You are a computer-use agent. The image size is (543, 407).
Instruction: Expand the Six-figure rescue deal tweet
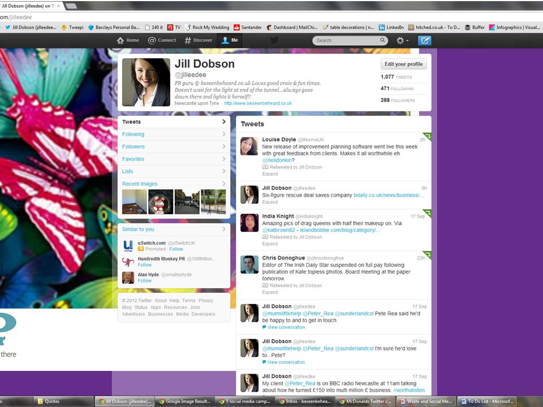coord(270,202)
